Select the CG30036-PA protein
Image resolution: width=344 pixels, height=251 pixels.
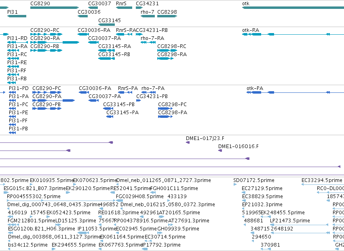click(95, 88)
